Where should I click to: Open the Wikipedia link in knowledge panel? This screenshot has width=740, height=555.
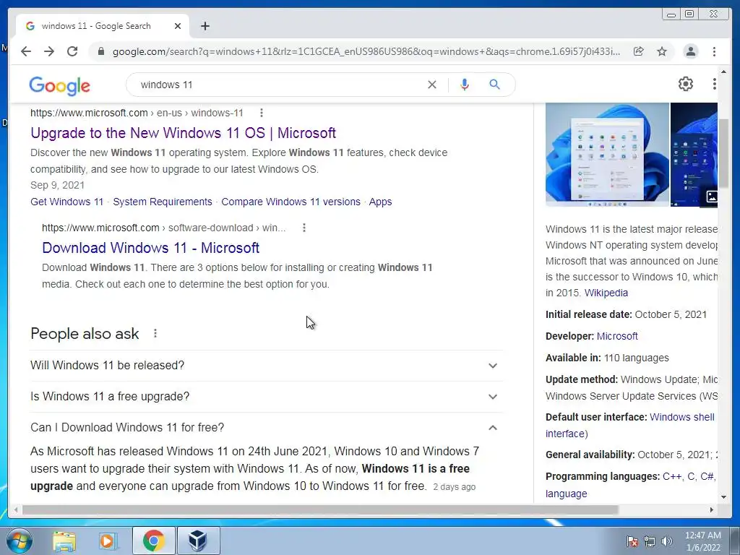[606, 293]
